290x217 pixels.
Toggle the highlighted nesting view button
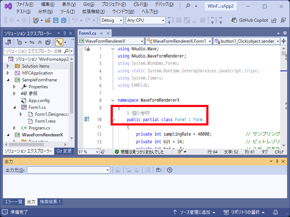tap(59, 42)
